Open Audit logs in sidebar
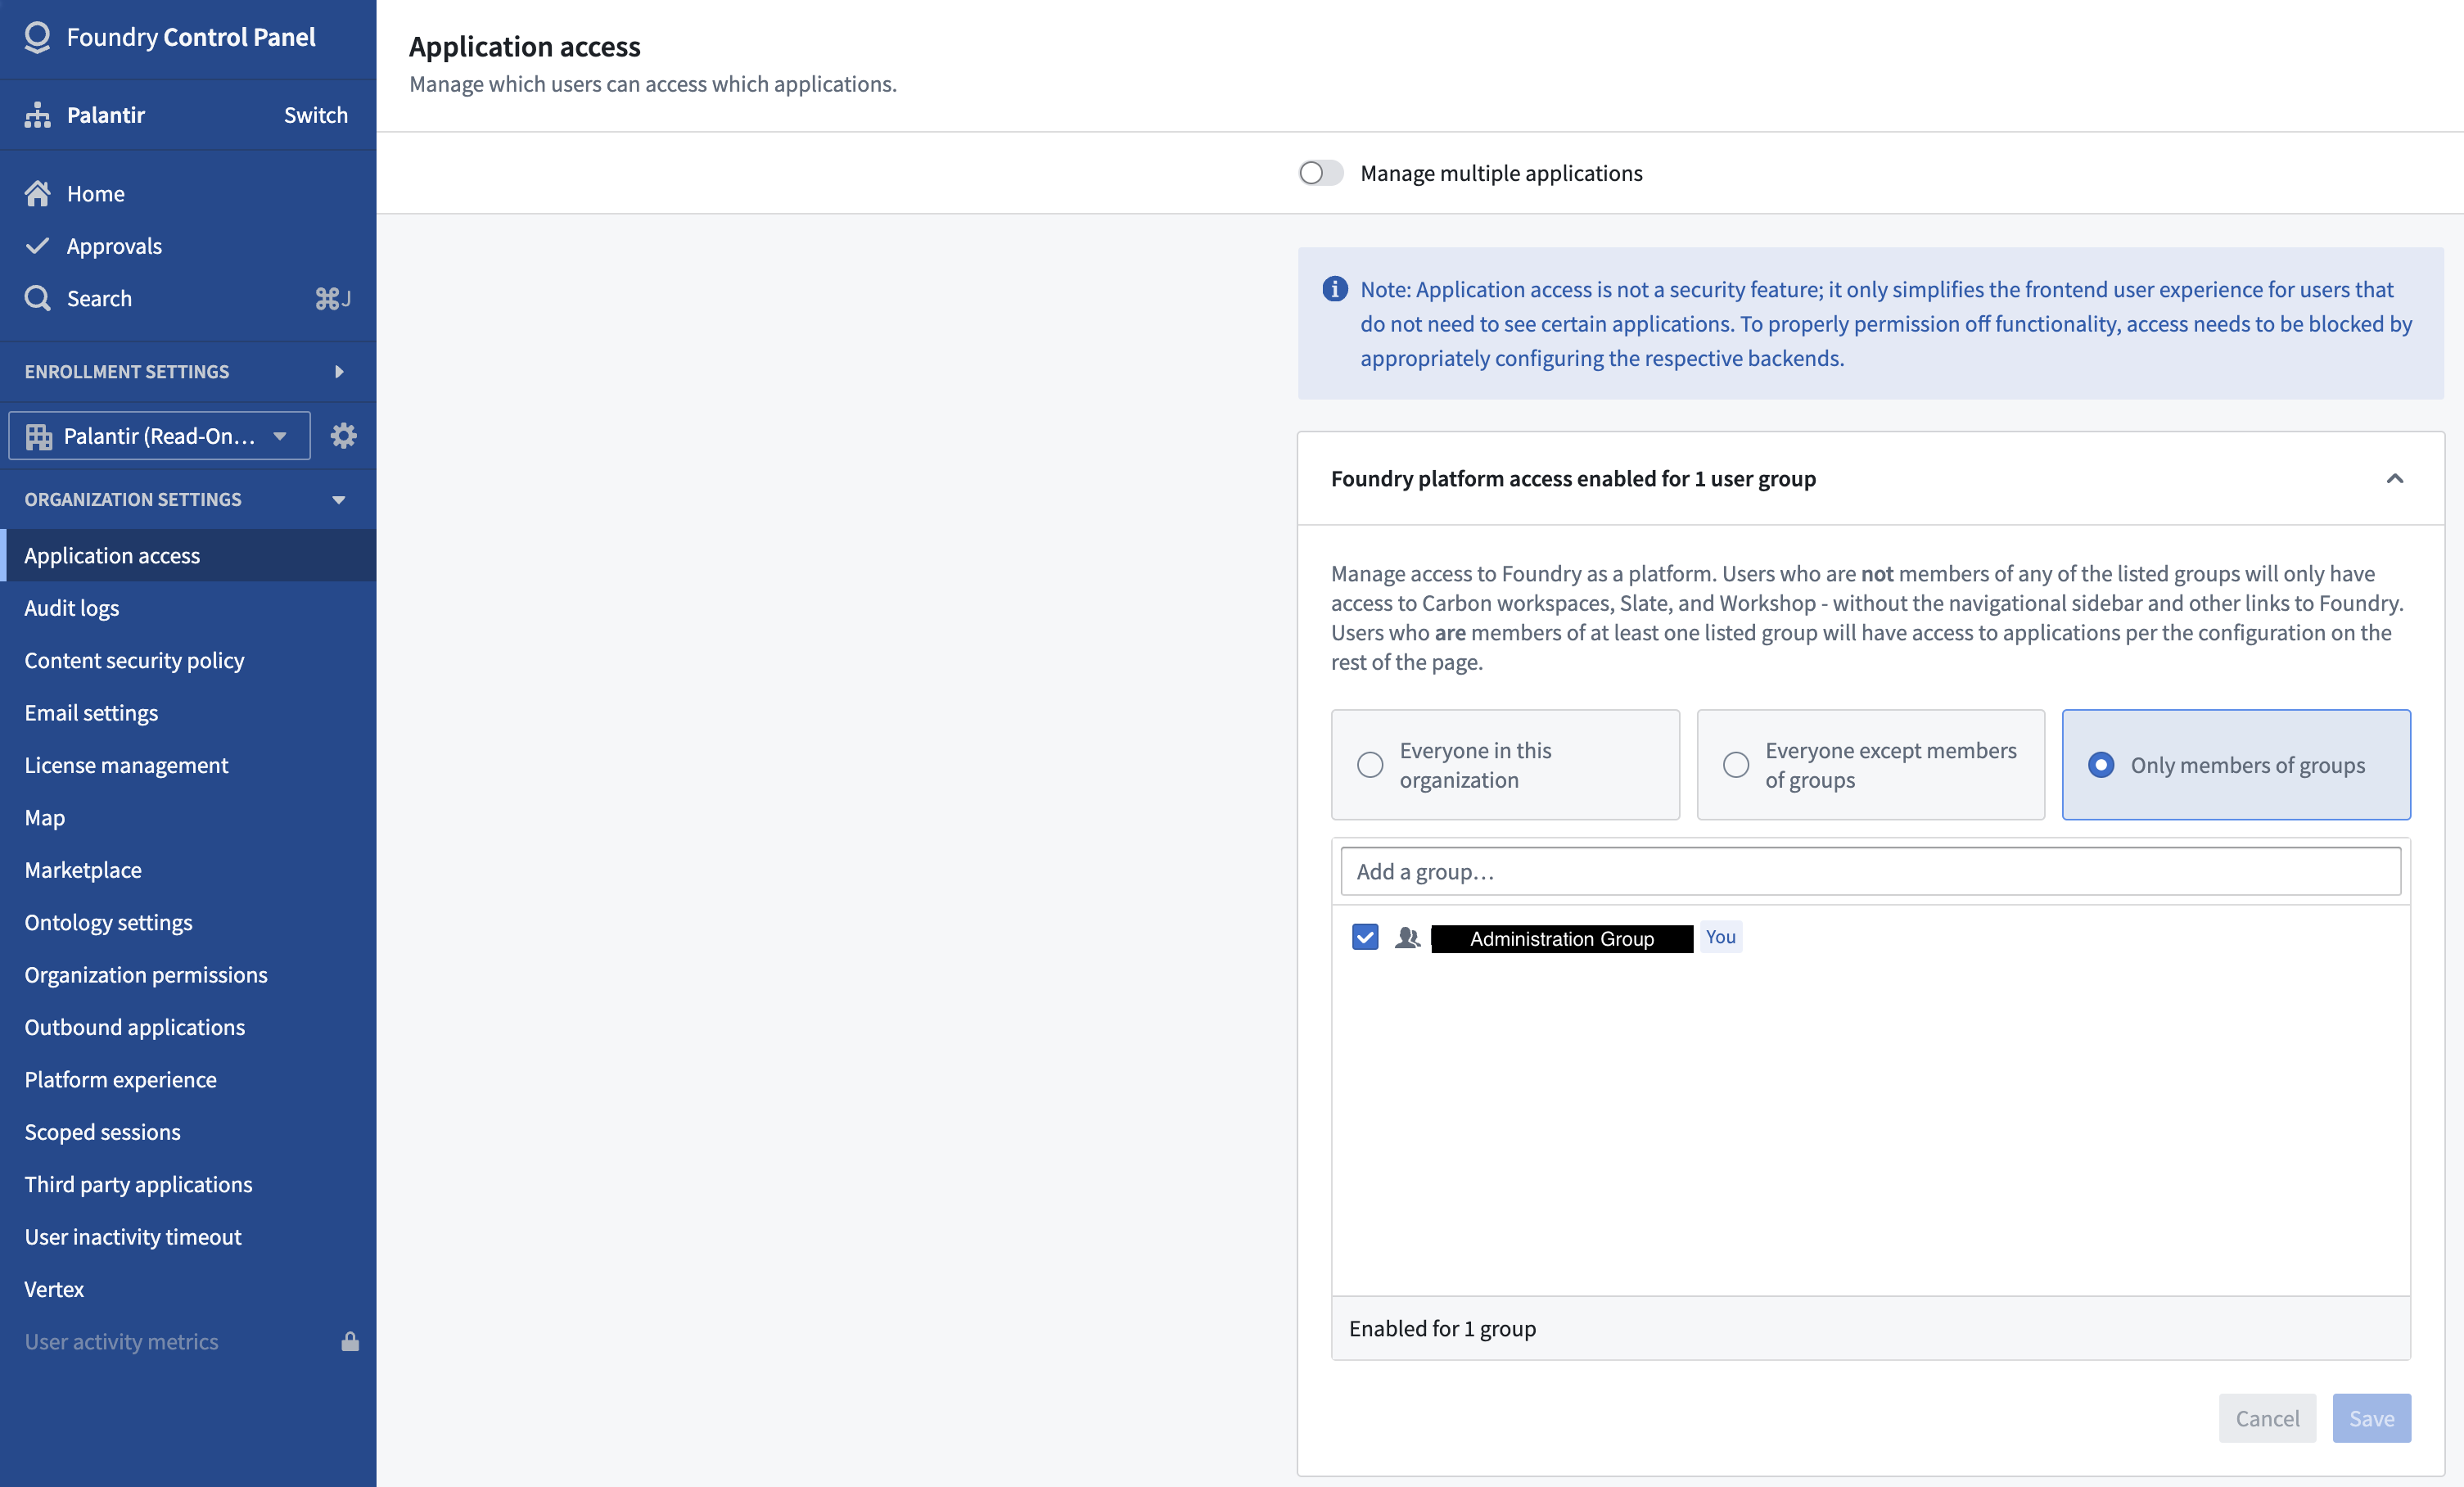The image size is (2464, 1487). click(72, 608)
